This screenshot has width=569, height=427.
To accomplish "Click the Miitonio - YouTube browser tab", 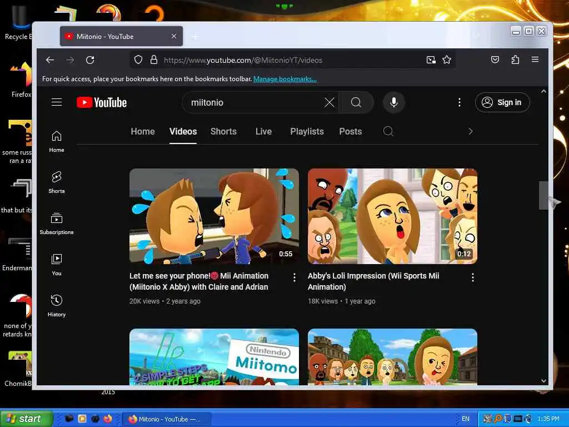I will pyautogui.click(x=121, y=36).
